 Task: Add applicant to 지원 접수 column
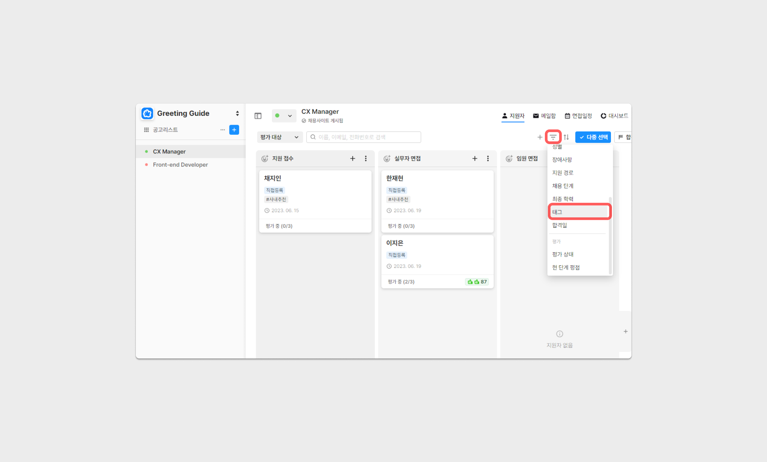point(353,159)
